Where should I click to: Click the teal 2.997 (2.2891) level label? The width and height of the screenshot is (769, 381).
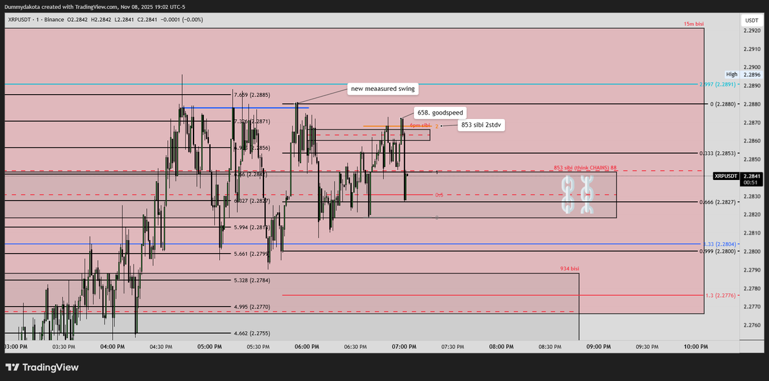point(718,84)
